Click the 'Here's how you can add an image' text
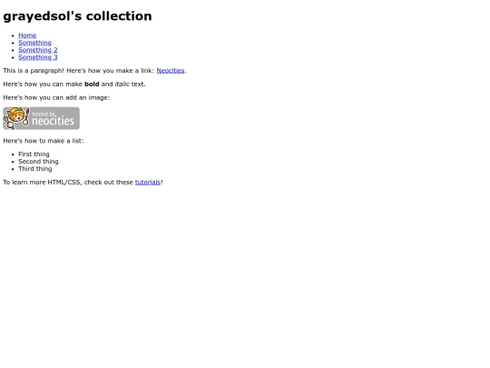Viewport: 490px width, 368px height. (56, 97)
